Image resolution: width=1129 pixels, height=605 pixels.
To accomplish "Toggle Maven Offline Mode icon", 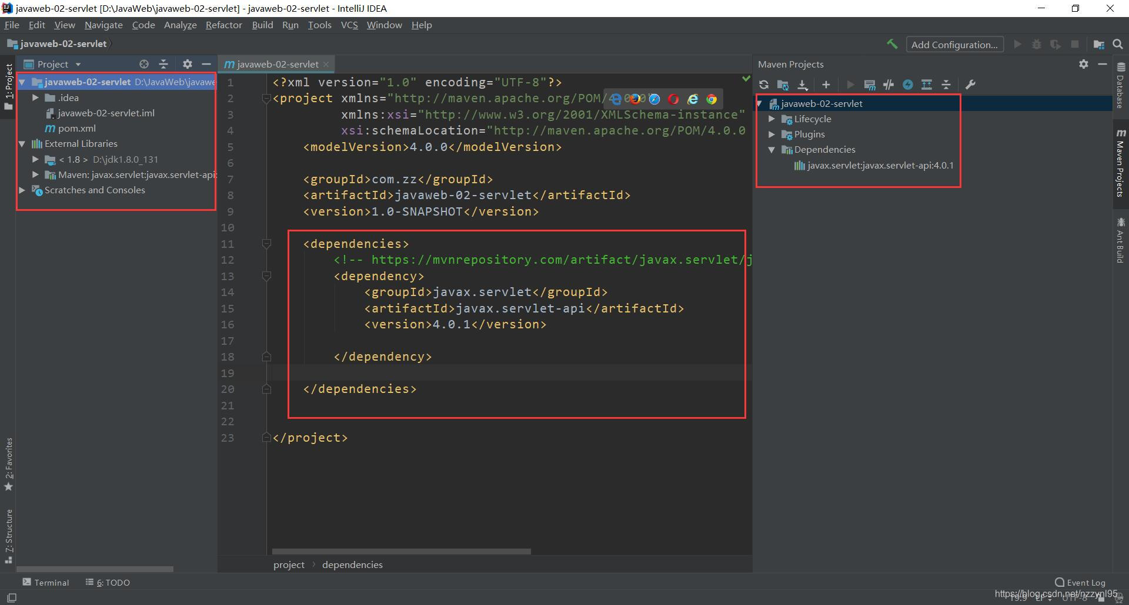I will coord(888,85).
